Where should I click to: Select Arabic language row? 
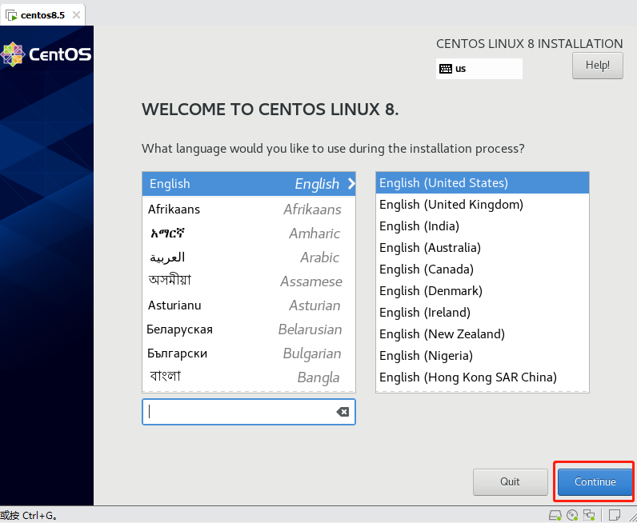pos(249,257)
